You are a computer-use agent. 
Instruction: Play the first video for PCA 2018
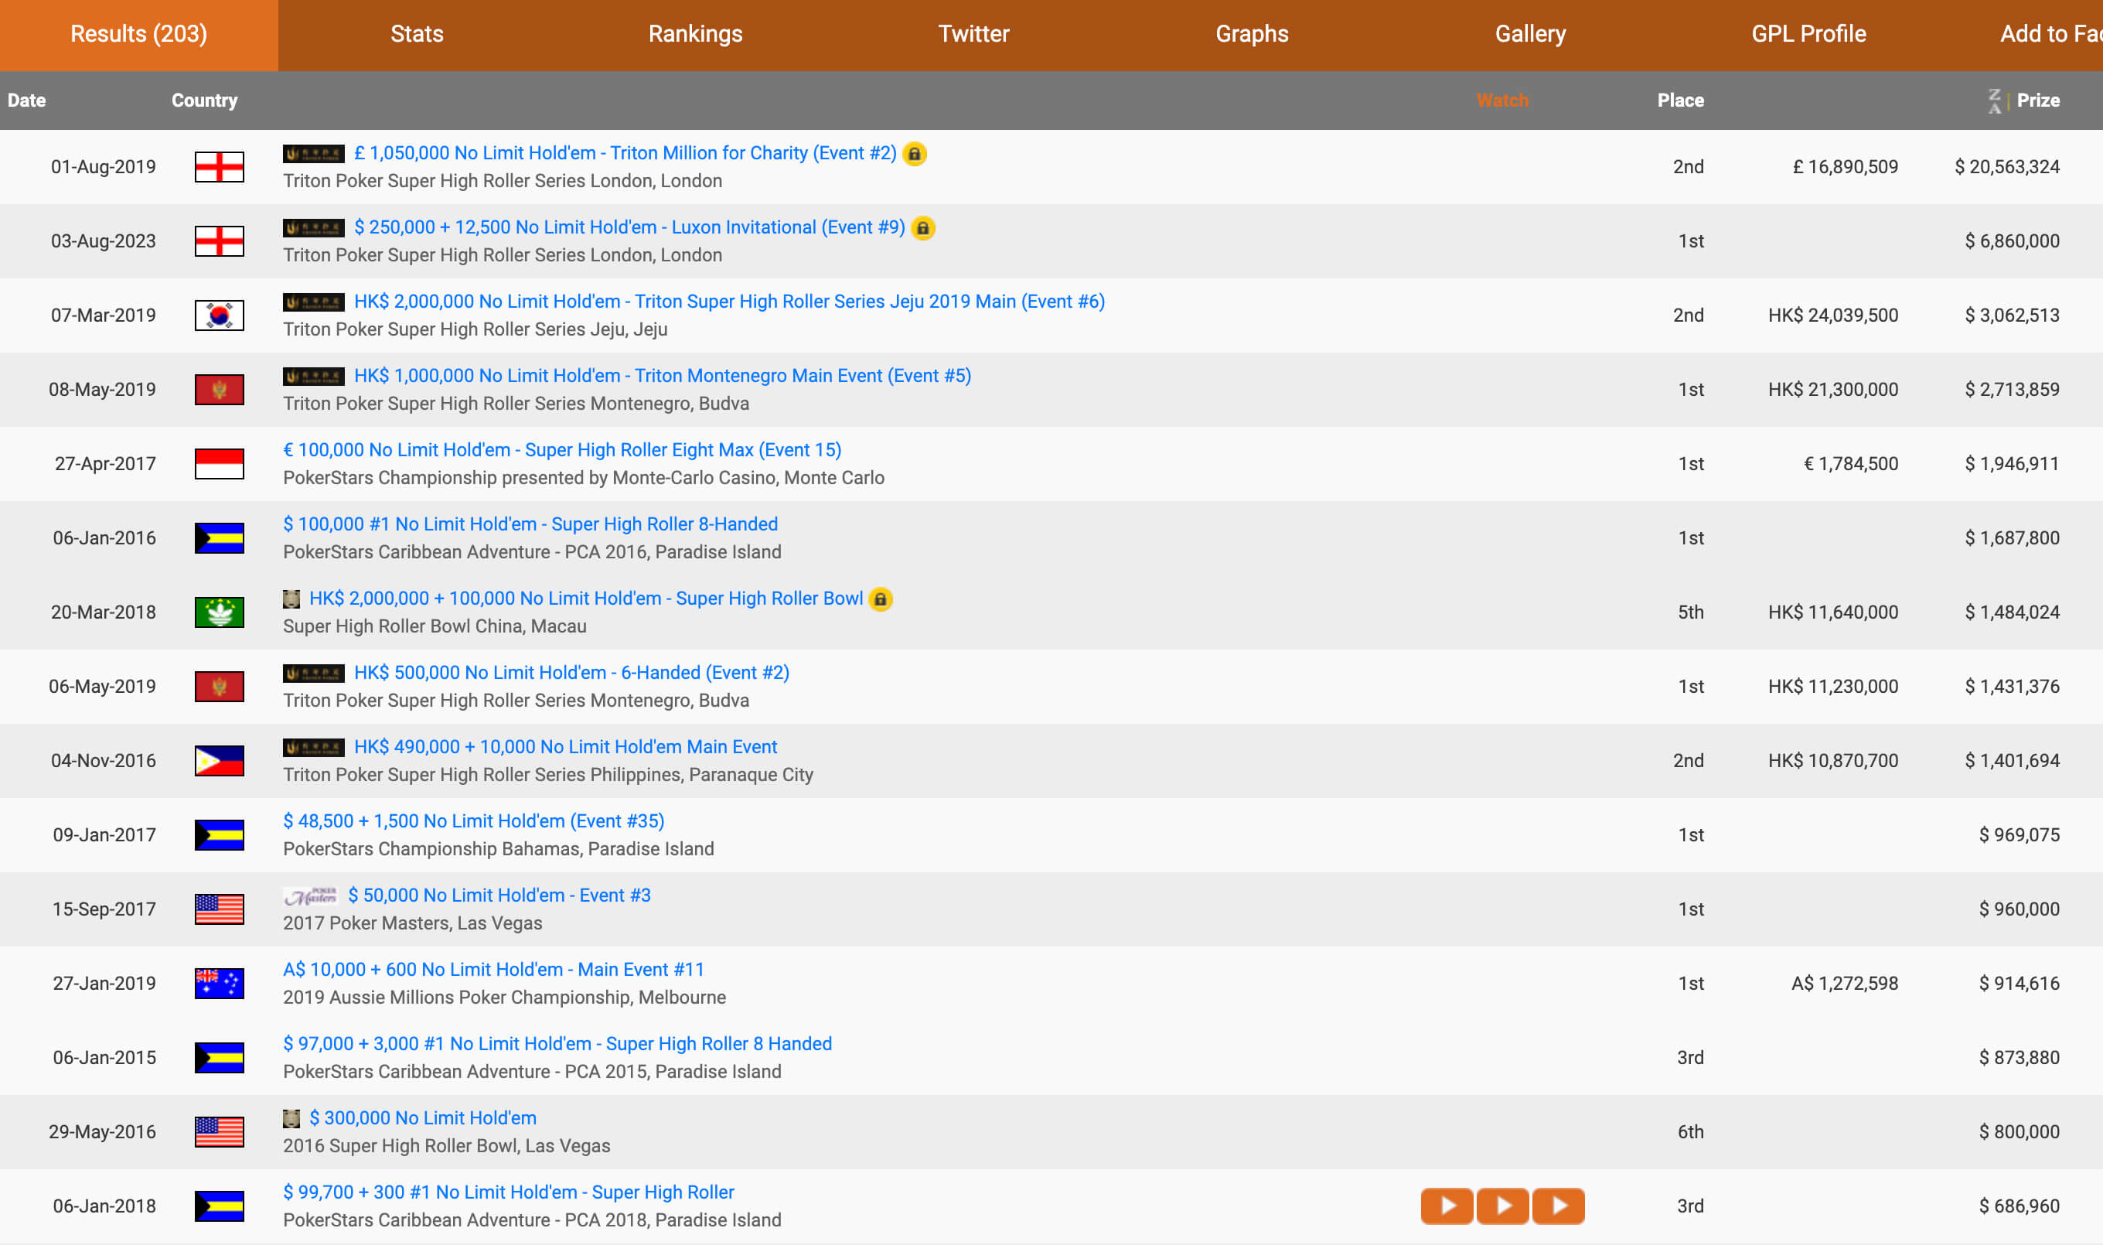click(x=1446, y=1206)
